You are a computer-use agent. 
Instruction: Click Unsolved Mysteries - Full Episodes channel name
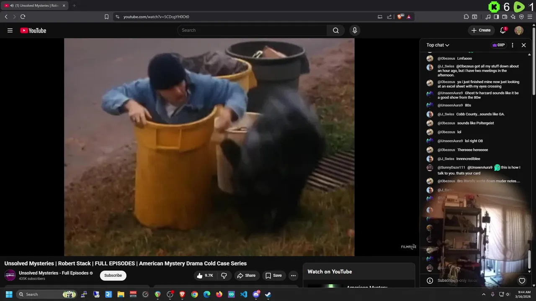(54, 273)
